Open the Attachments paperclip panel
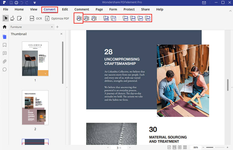The width and height of the screenshot is (233, 150). (4, 61)
